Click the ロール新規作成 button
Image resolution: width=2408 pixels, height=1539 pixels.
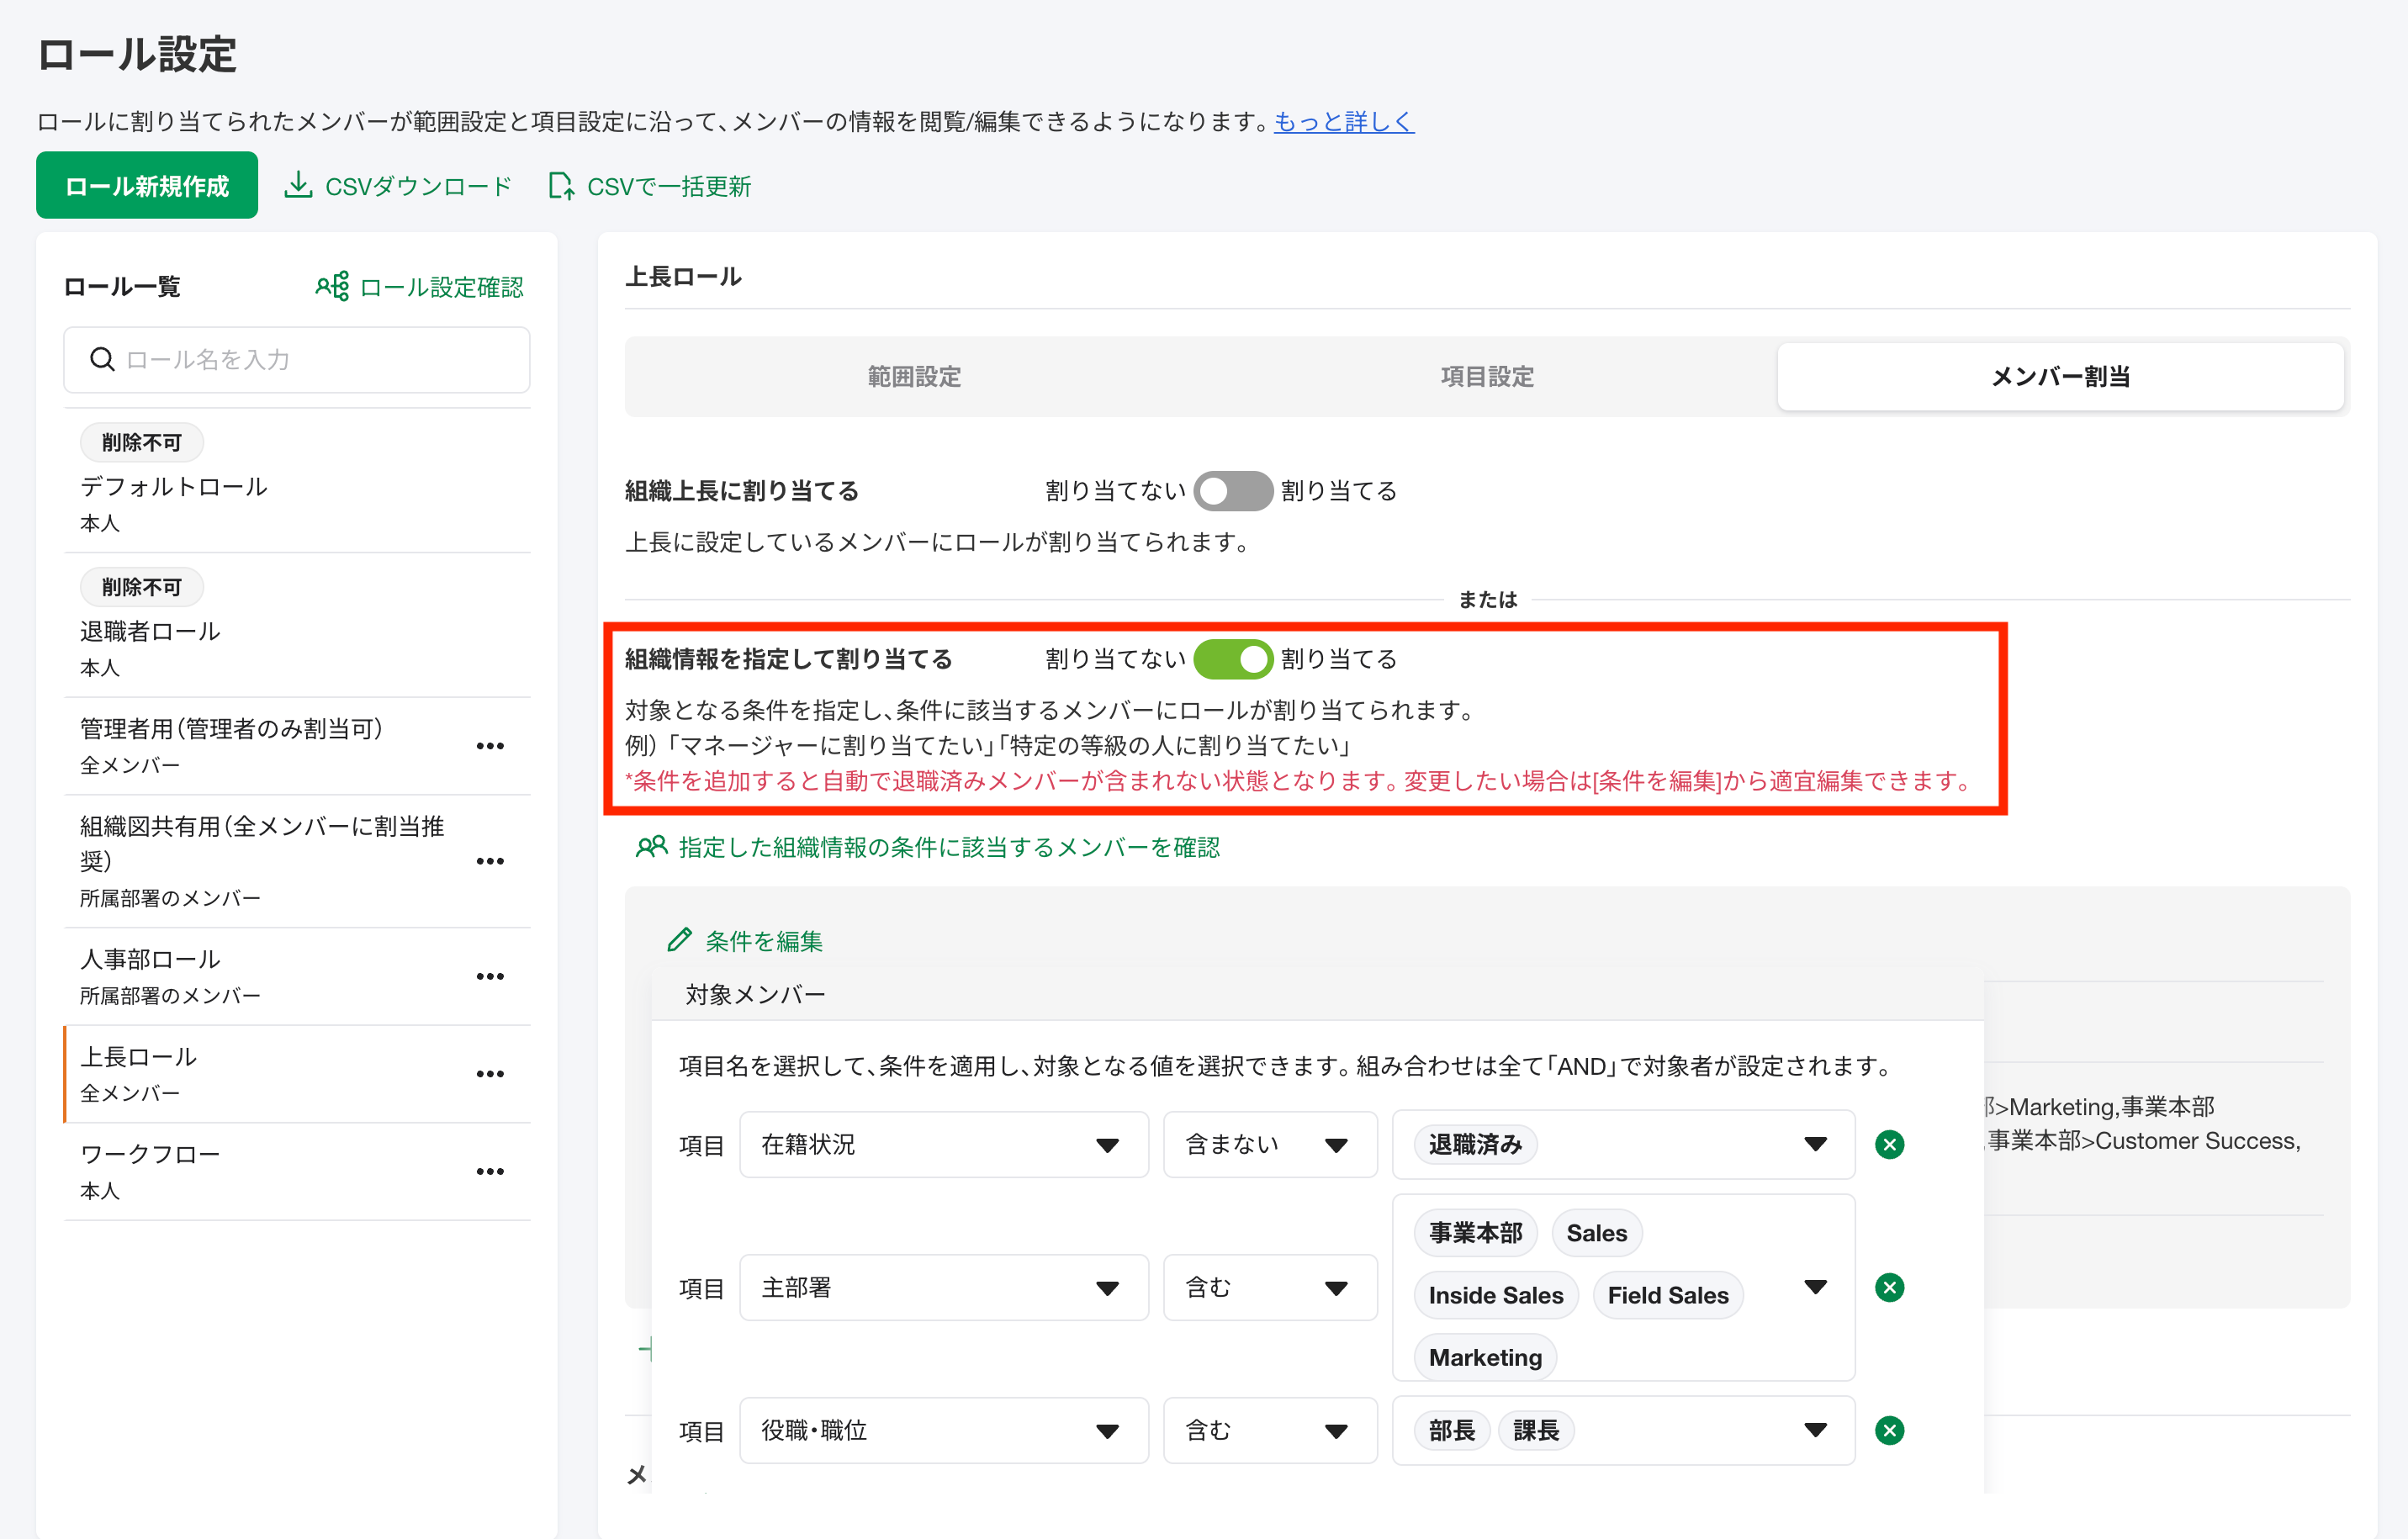pyautogui.click(x=146, y=184)
